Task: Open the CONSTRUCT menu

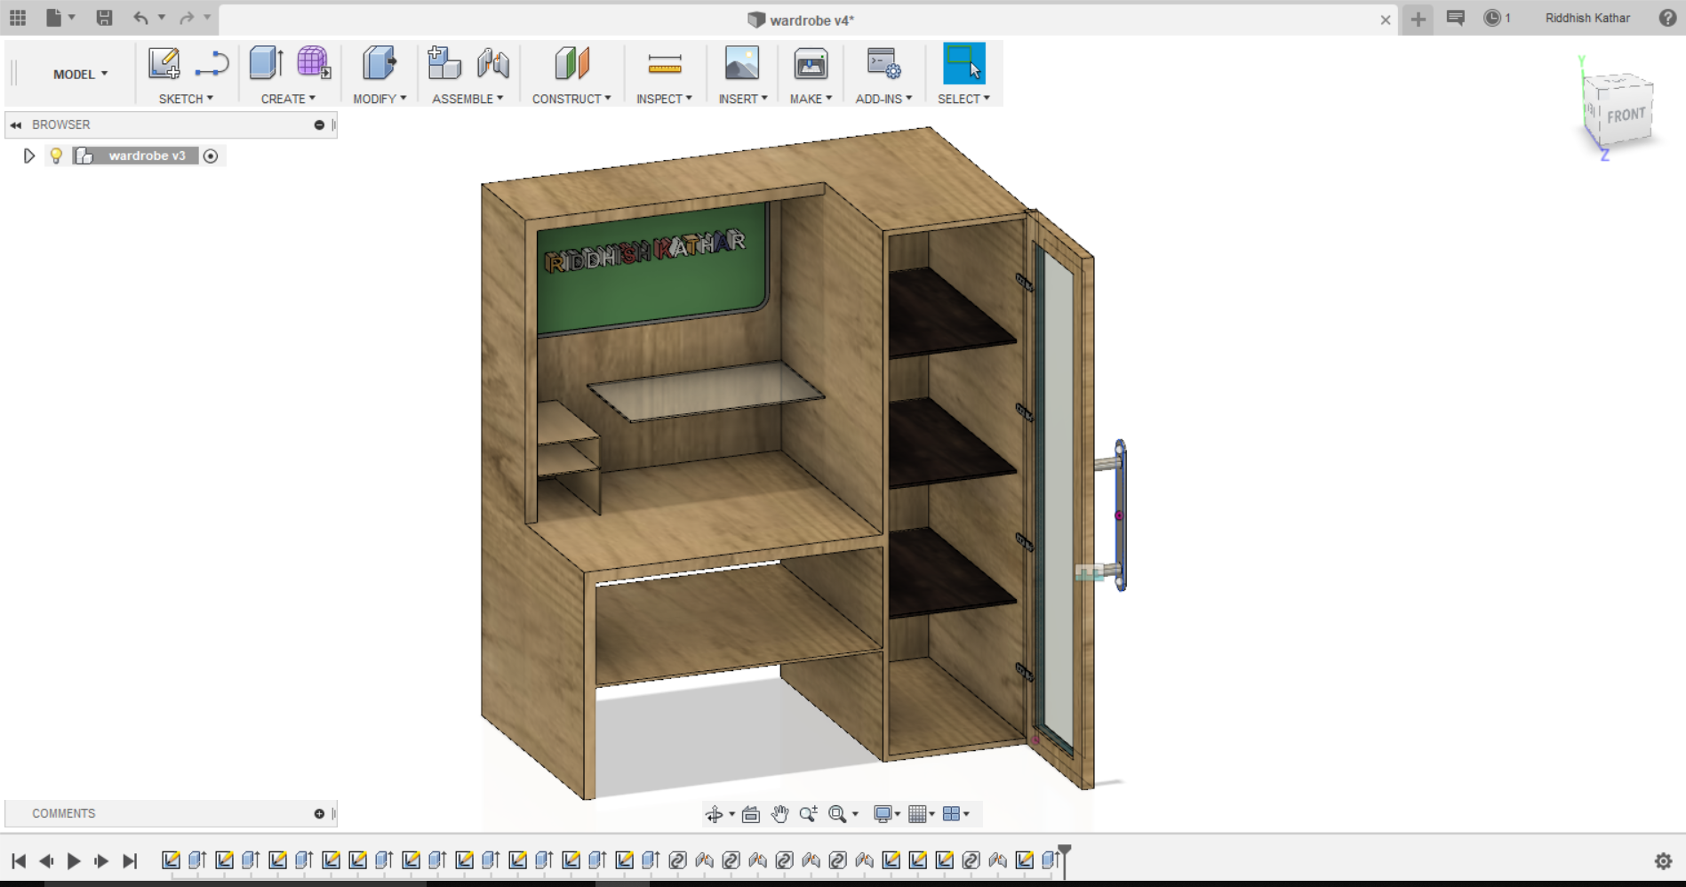Action: click(571, 99)
